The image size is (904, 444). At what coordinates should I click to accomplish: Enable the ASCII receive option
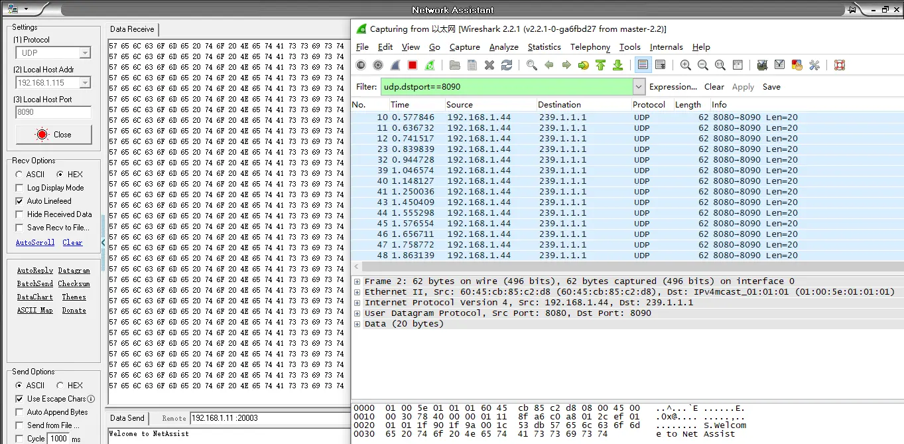19,174
